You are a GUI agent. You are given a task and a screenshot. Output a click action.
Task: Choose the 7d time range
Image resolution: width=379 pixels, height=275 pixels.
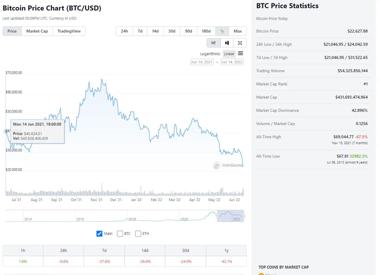pos(140,31)
